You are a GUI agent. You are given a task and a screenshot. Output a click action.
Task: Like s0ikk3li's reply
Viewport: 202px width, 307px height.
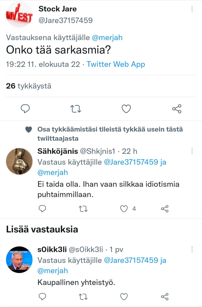click(x=124, y=297)
